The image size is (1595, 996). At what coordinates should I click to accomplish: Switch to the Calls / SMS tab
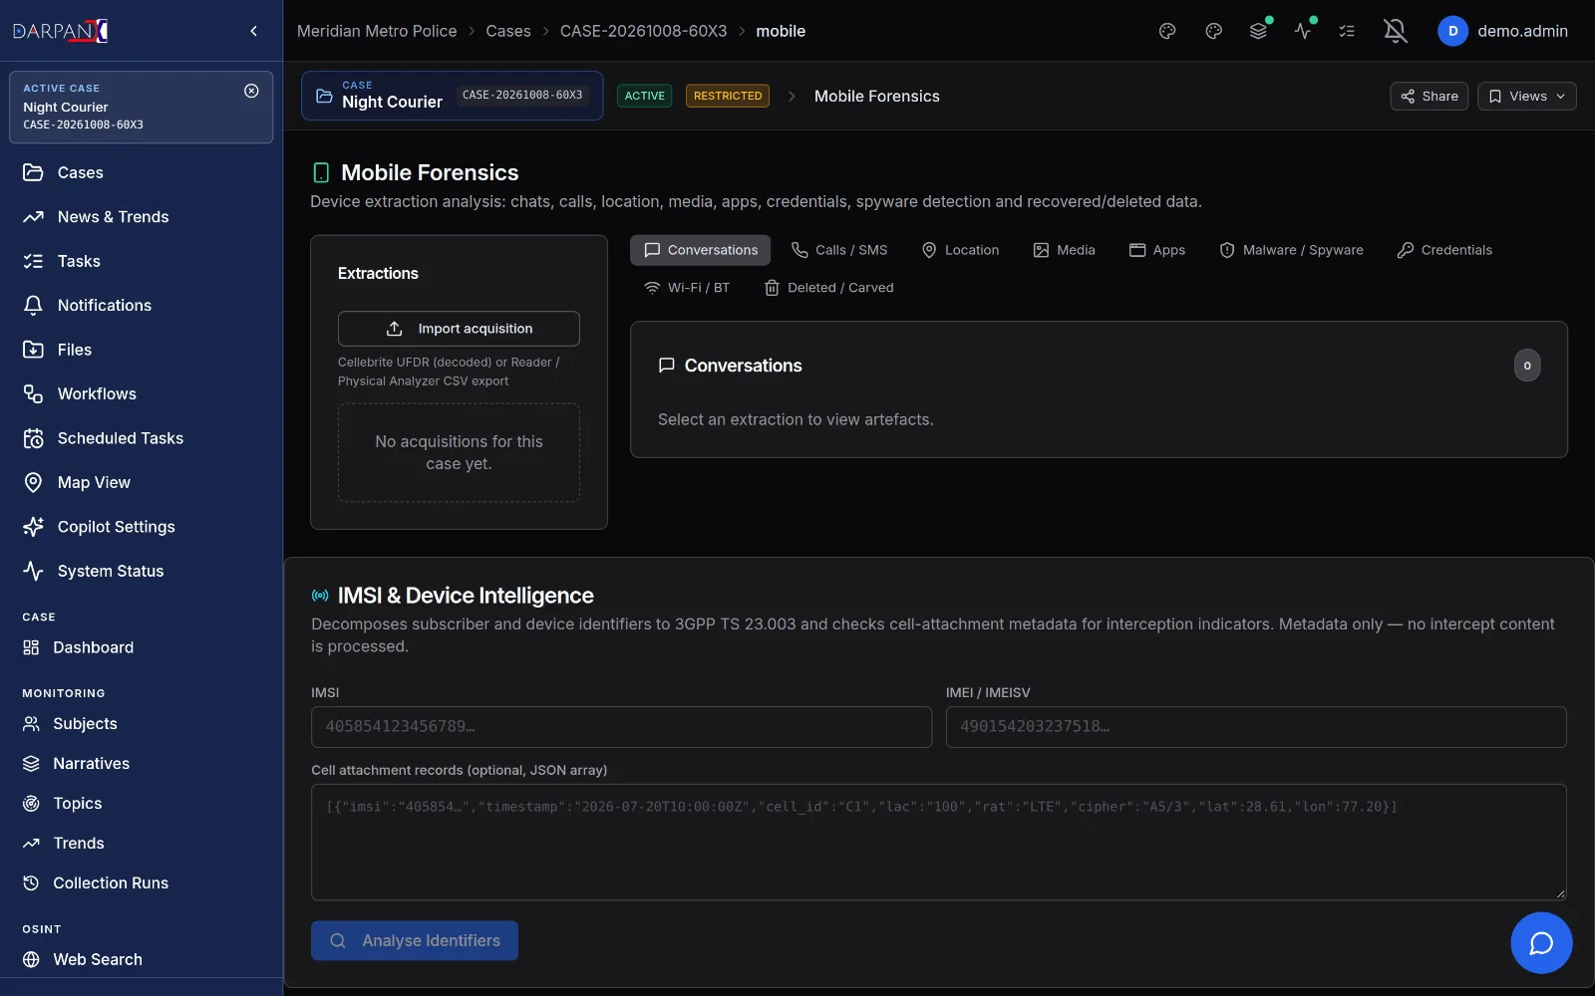click(838, 250)
